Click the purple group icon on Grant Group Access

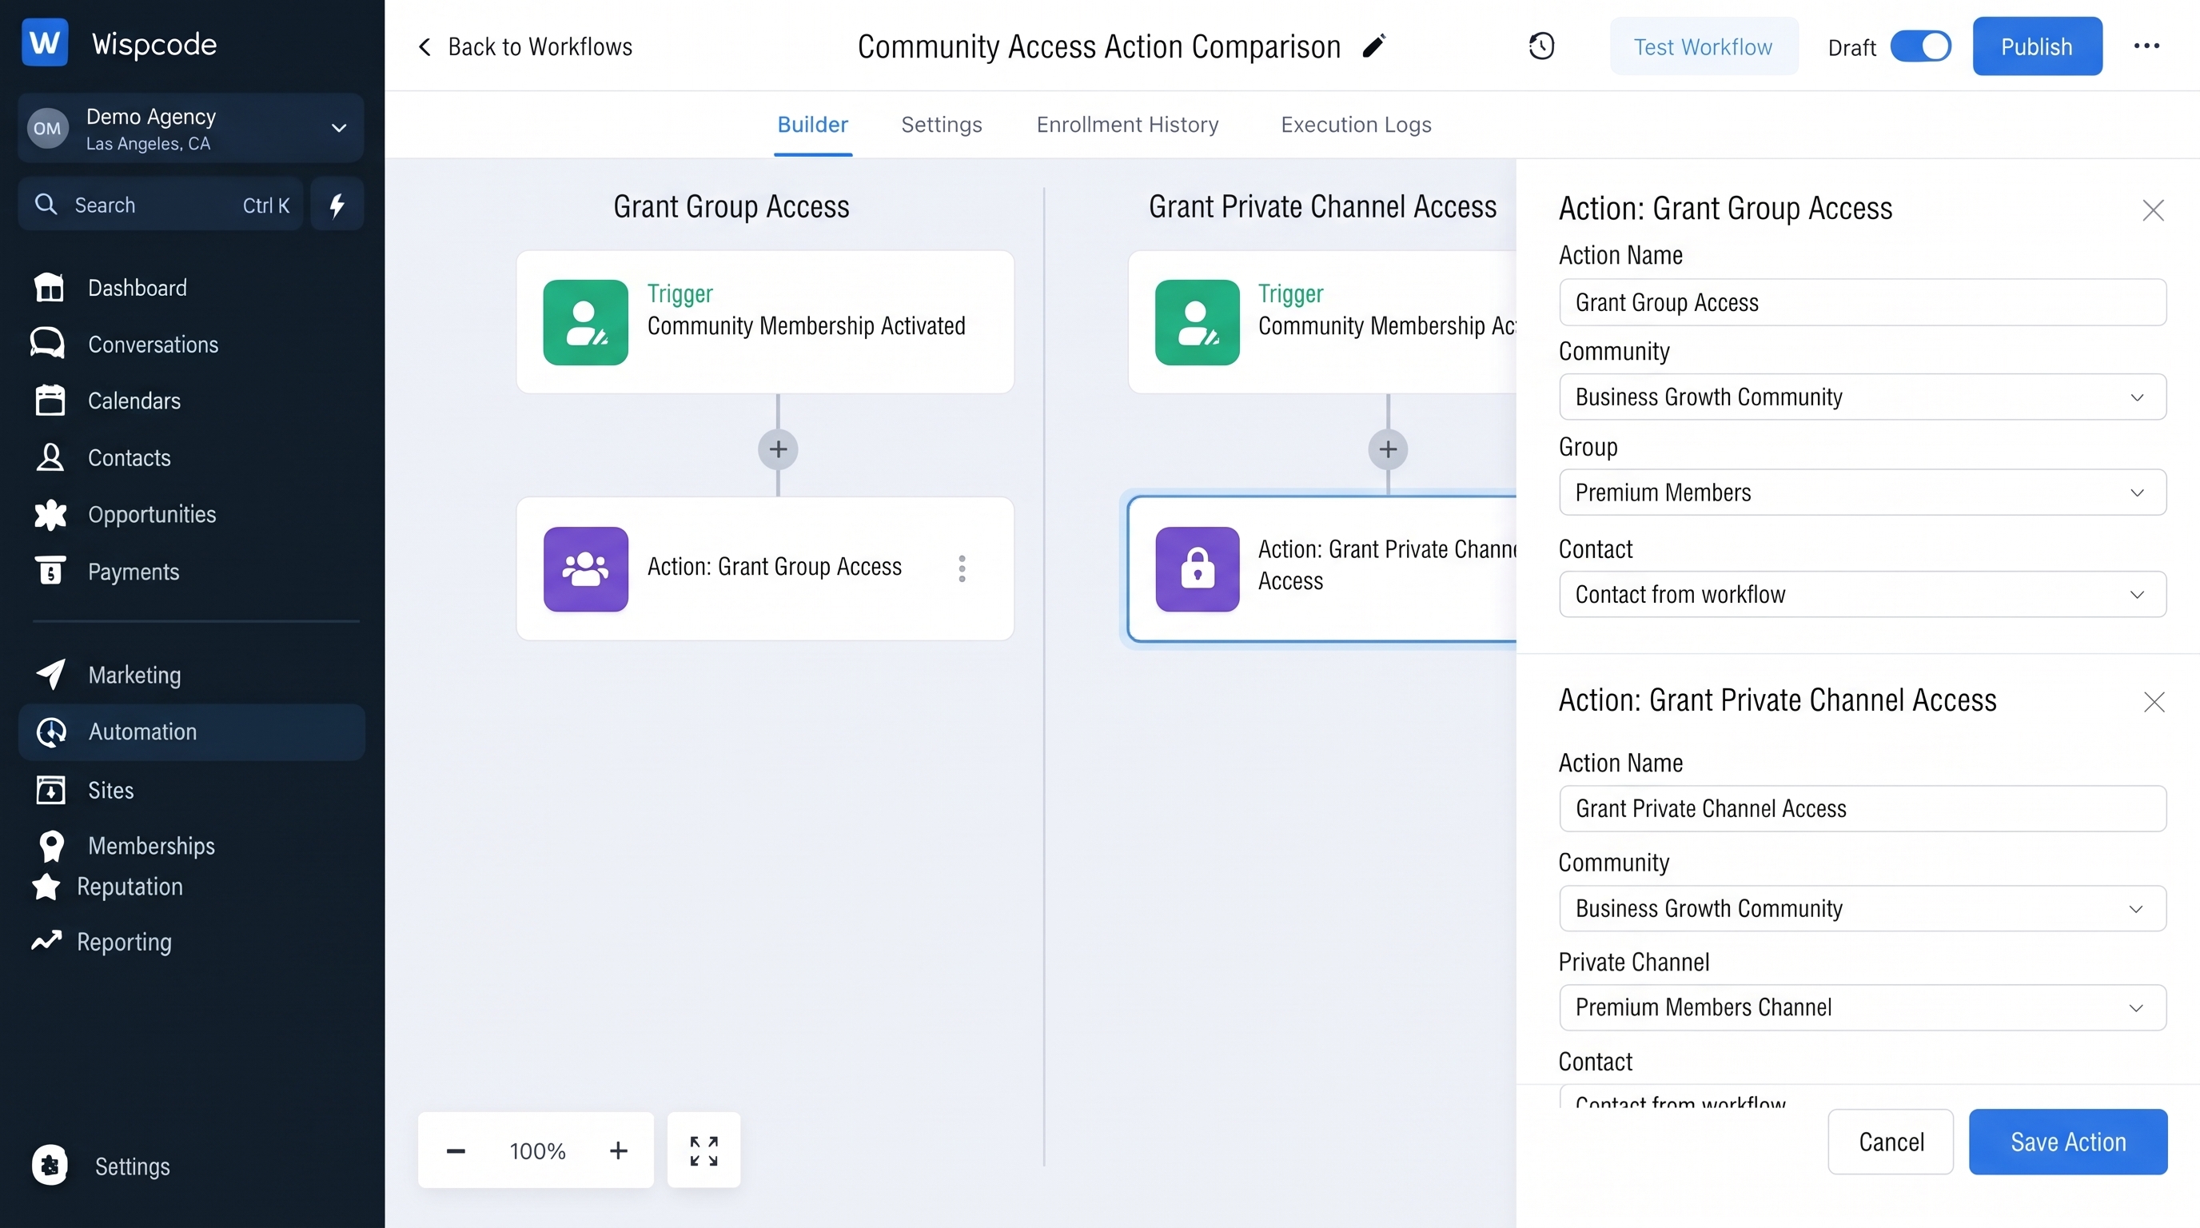pyautogui.click(x=586, y=568)
